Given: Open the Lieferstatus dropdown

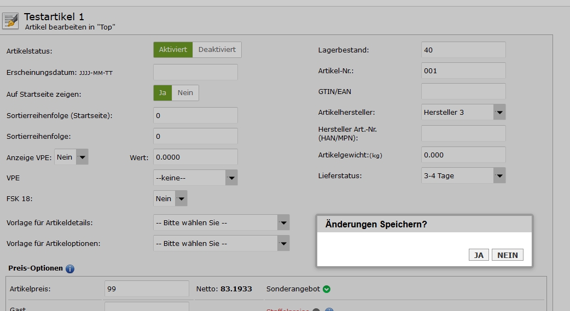Looking at the screenshot, I should click(463, 175).
